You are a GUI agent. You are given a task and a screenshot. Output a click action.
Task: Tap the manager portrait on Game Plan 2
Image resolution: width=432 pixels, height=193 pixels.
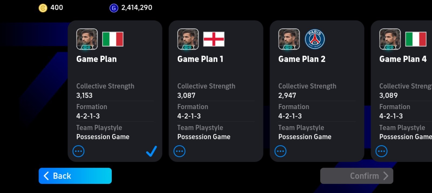pyautogui.click(x=289, y=39)
